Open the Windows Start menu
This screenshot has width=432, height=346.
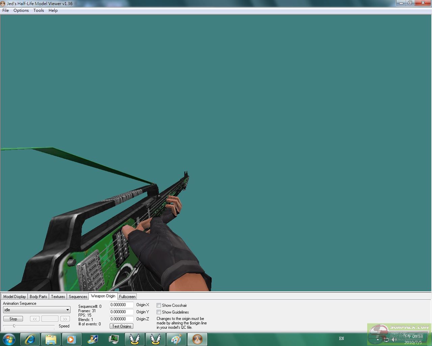click(9, 339)
